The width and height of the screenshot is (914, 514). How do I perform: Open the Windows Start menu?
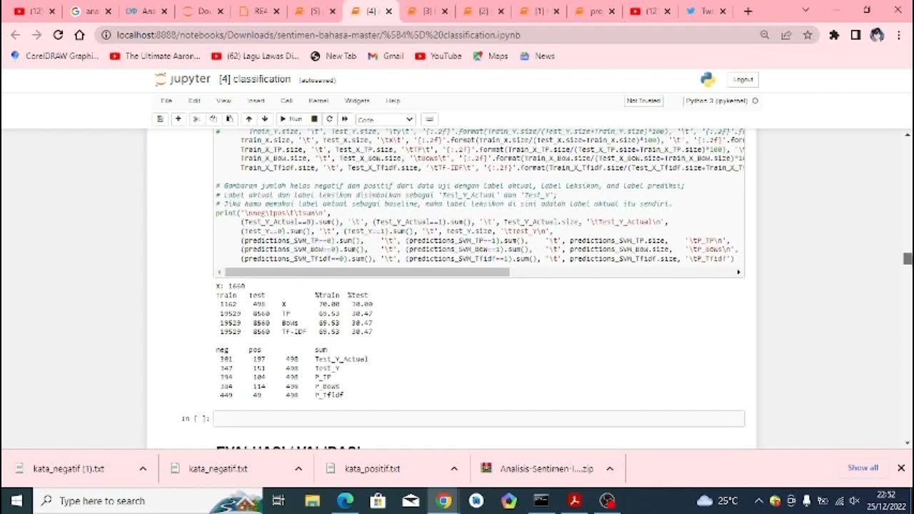[16, 500]
